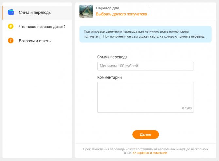The width and height of the screenshot is (219, 161).
Task: Go to Вопросы и ответы section
Action: tap(35, 41)
